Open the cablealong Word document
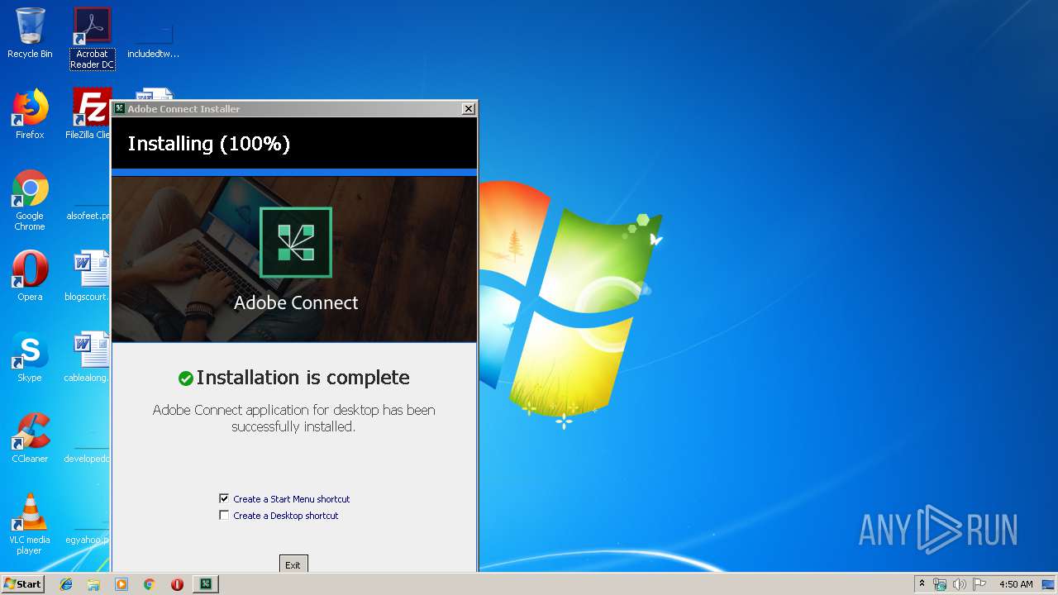 point(88,357)
